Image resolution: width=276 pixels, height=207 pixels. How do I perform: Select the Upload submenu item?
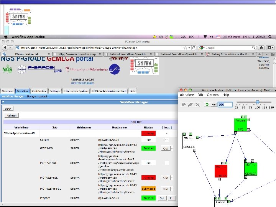43,97
